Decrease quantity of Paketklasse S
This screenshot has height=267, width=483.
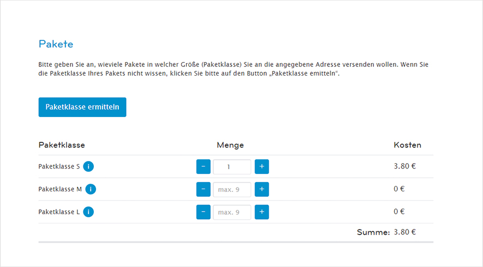click(203, 166)
